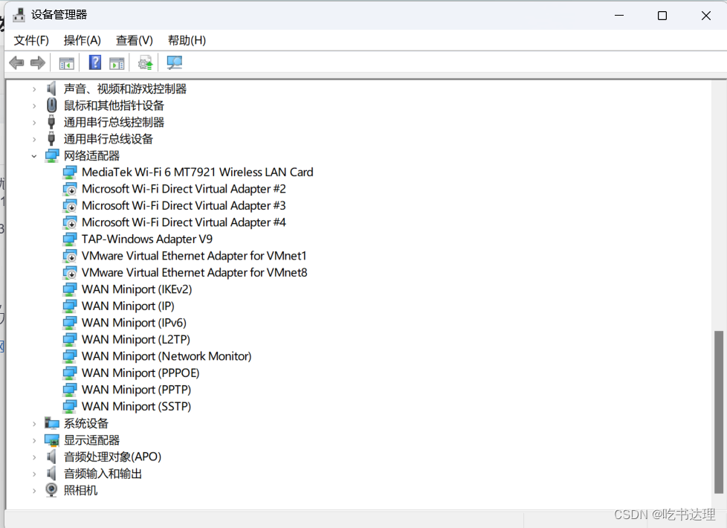The image size is (727, 528).
Task: Expand 声音、视频和游戏控制器 node
Action: (x=34, y=89)
